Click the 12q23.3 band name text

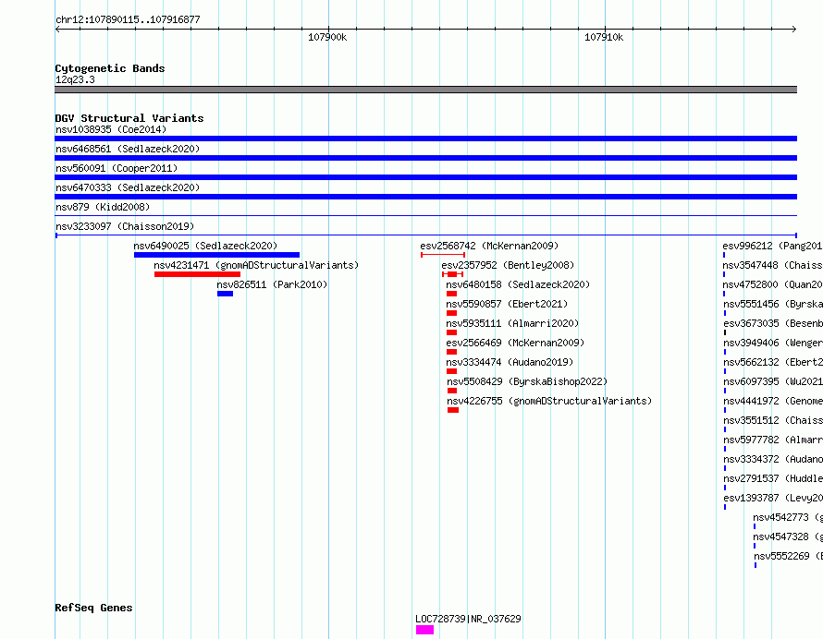(75, 79)
